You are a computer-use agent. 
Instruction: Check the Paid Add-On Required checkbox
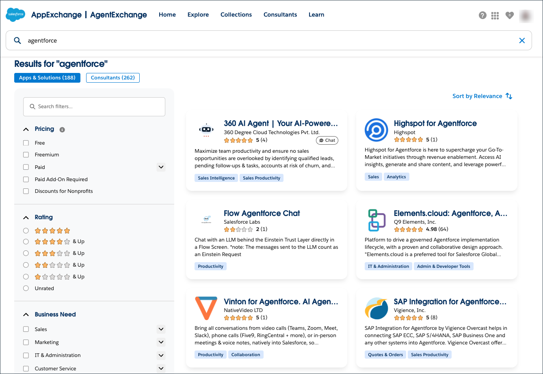click(26, 179)
